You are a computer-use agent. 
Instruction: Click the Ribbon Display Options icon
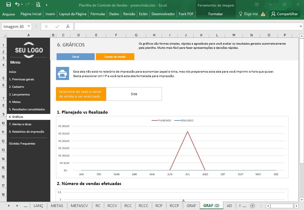click(x=257, y=4)
